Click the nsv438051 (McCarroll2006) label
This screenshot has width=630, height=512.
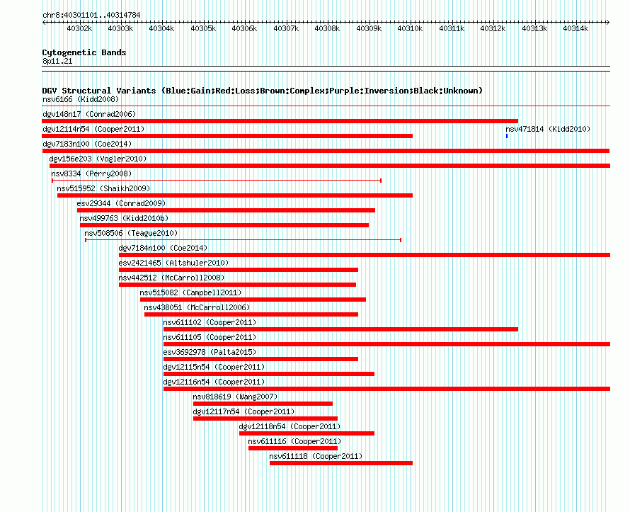coord(197,307)
